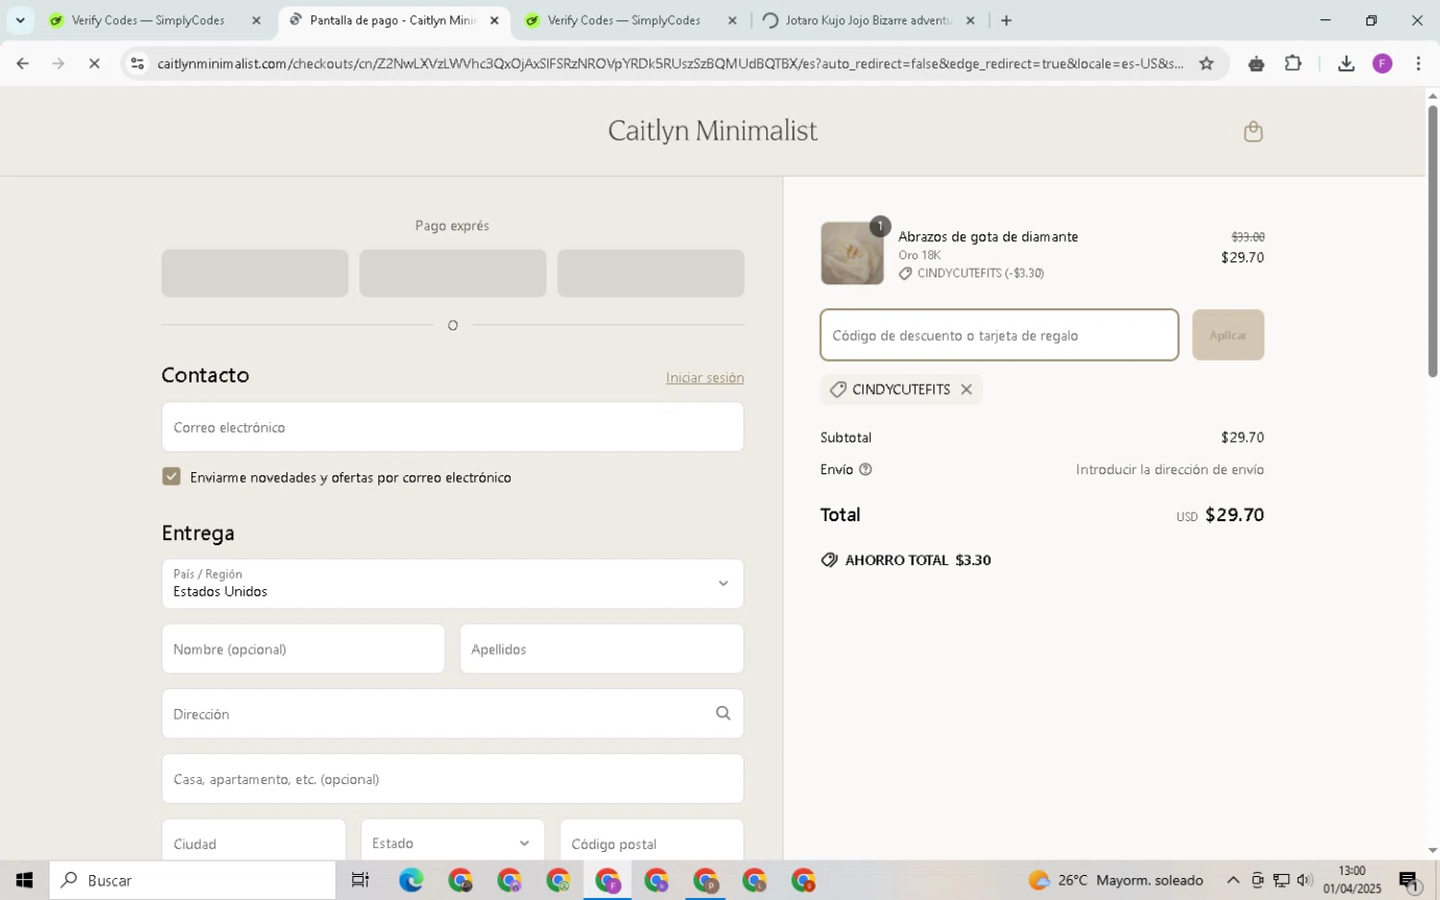Image resolution: width=1440 pixels, height=900 pixels.
Task: Click the page vertical scrollbar
Action: click(x=1432, y=241)
